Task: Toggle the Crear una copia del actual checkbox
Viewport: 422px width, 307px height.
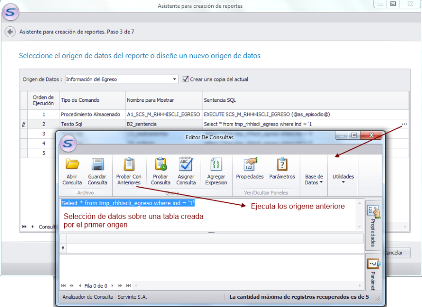Action: click(186, 79)
